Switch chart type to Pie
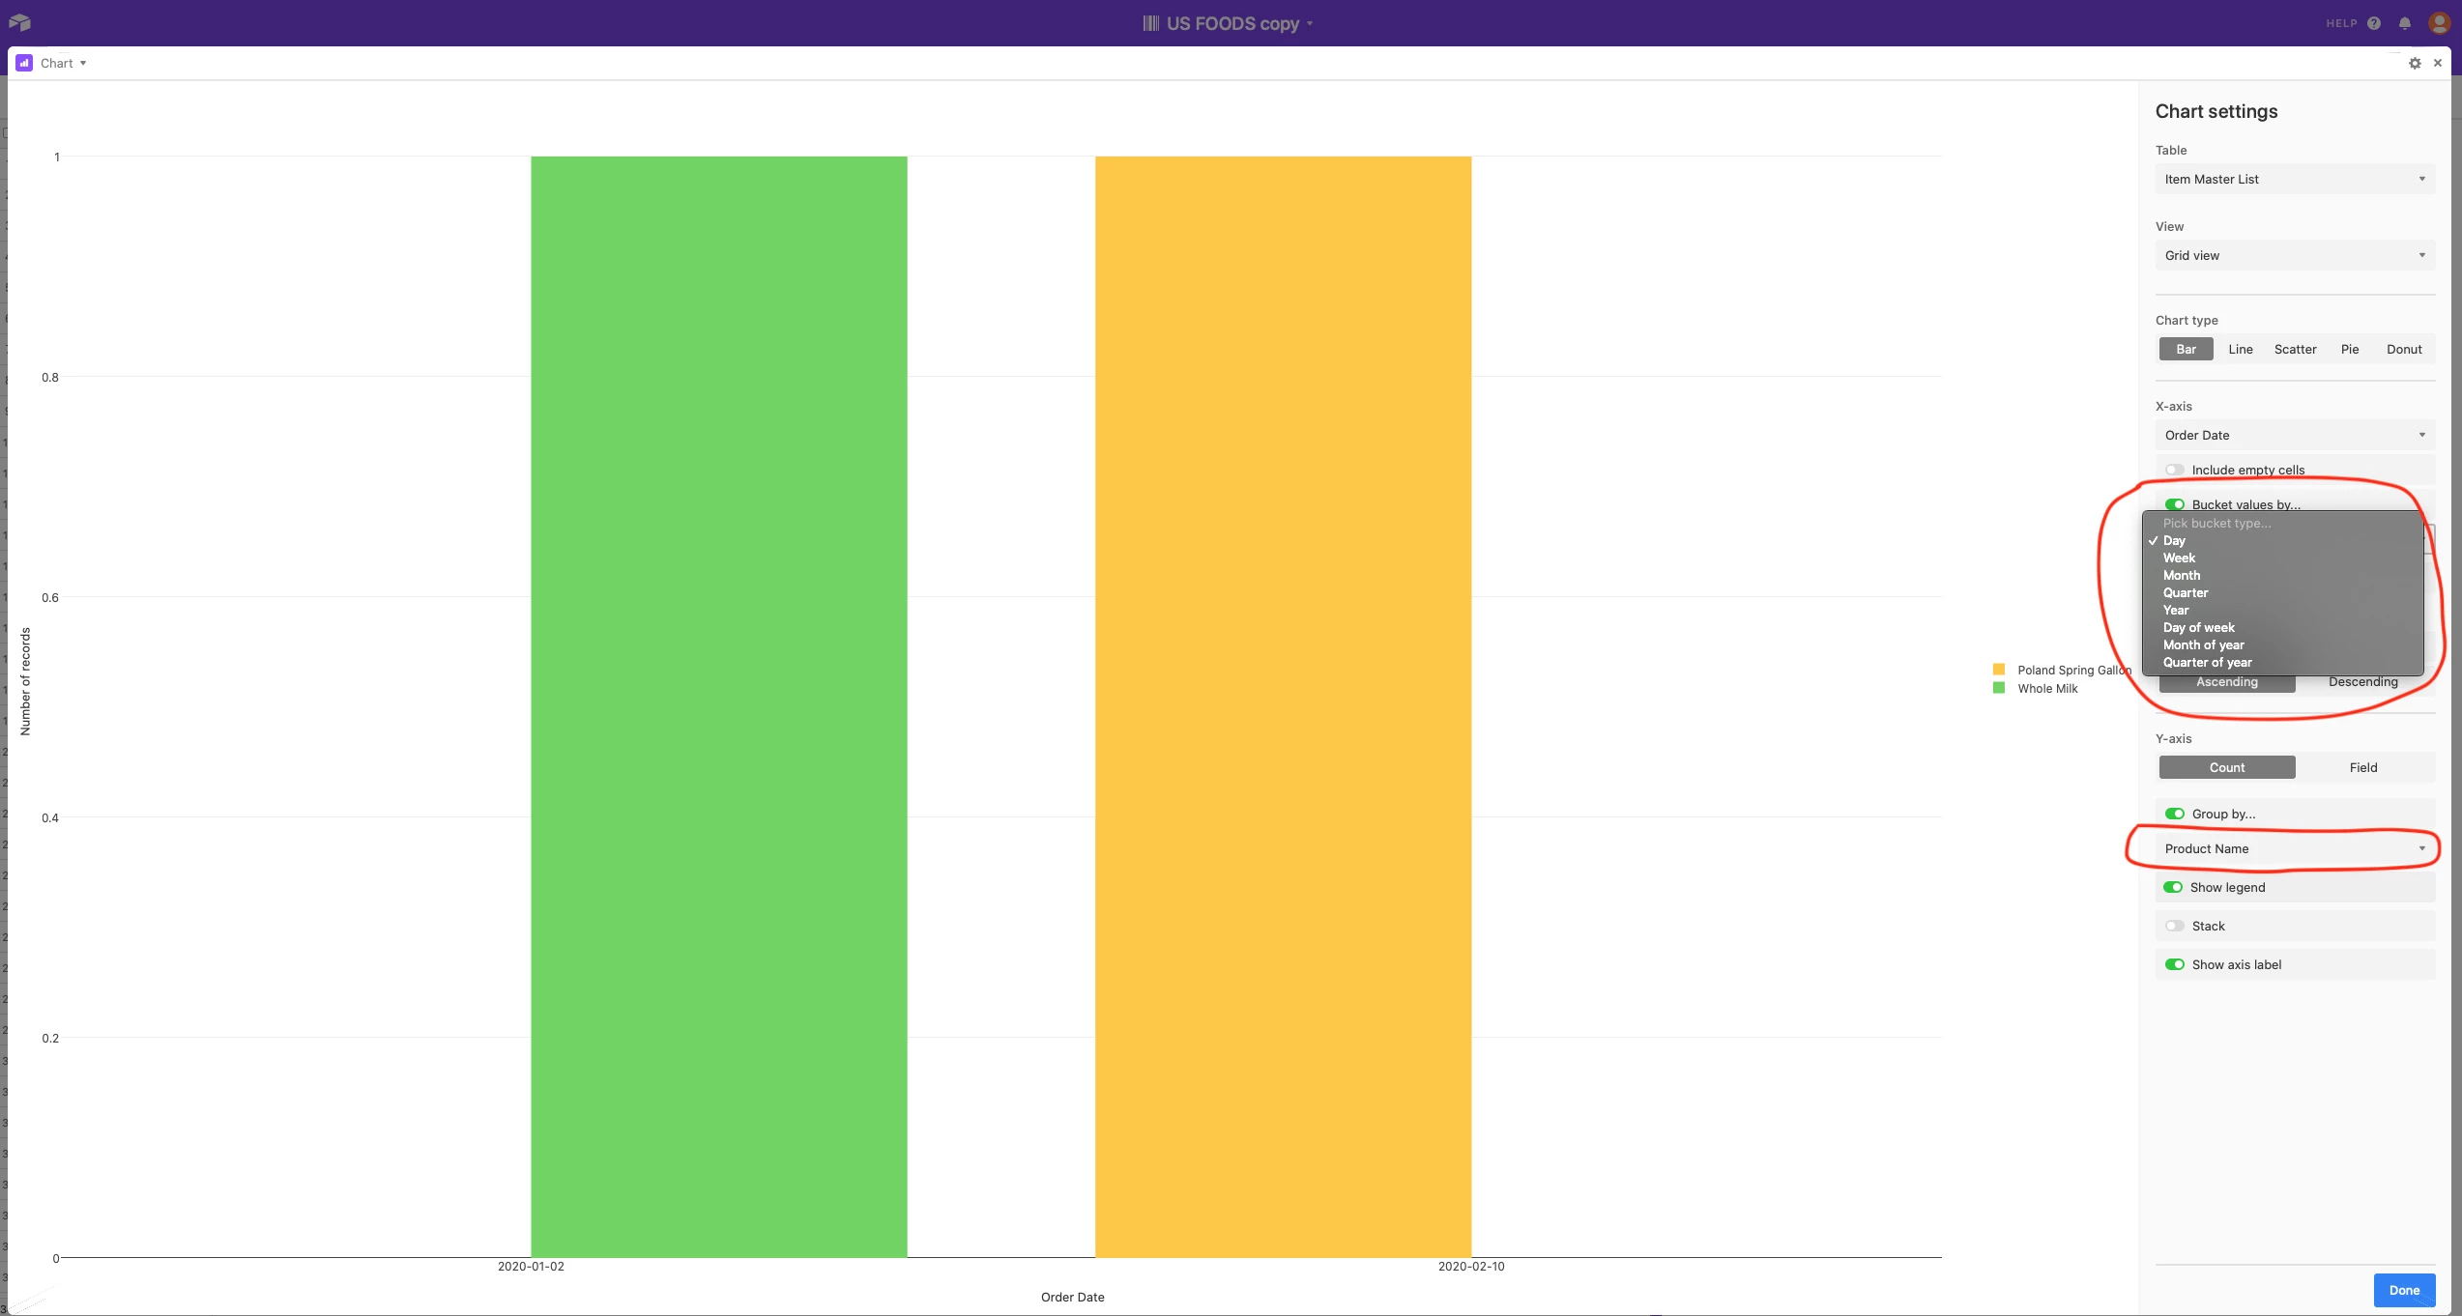Screen dimensions: 2462x1316 tap(2349, 349)
